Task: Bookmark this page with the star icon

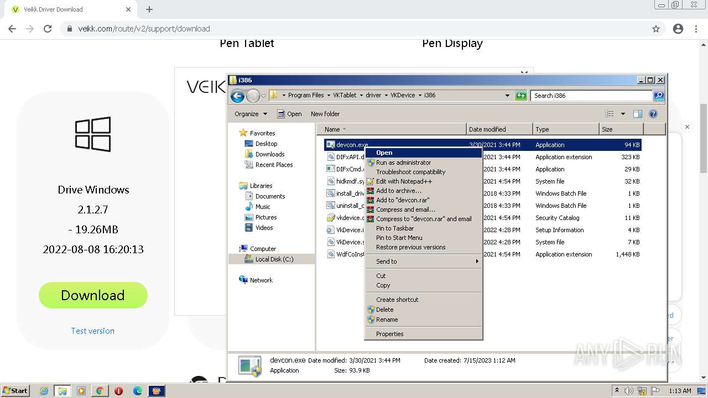Action: (x=656, y=29)
